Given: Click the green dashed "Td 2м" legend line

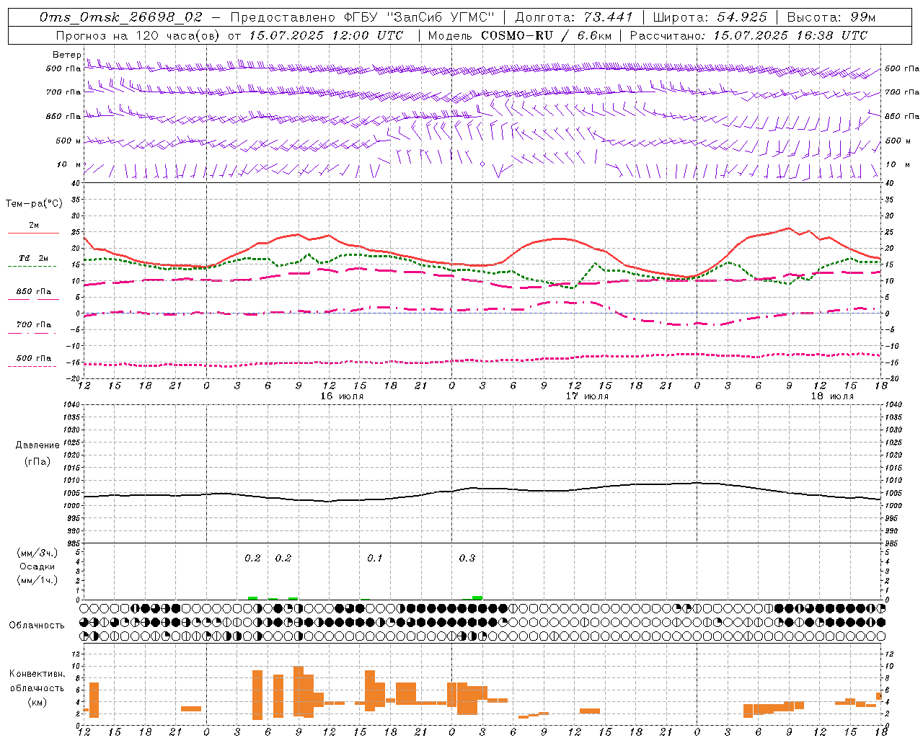Looking at the screenshot, I should pos(32,266).
